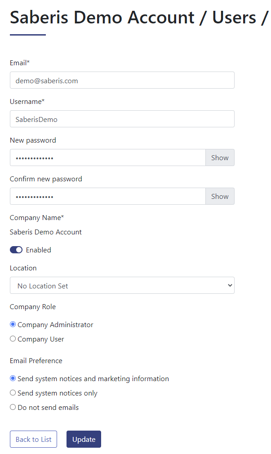
Task: Select Do not send emails option
Action: coord(13,407)
